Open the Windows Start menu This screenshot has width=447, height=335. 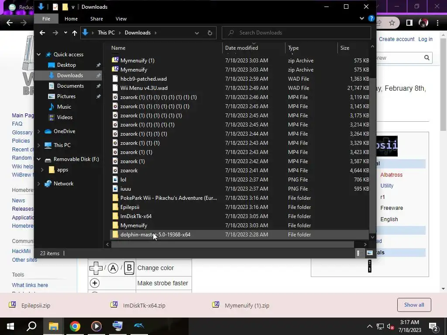point(10,326)
